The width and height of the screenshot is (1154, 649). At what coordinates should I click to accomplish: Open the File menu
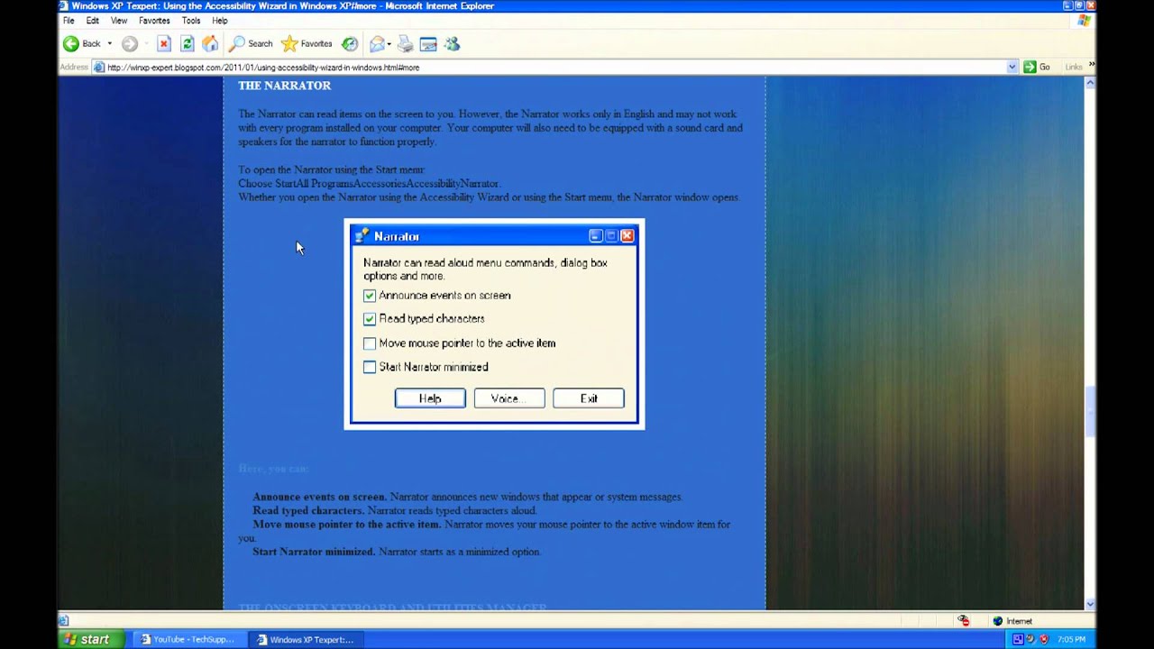(x=69, y=20)
